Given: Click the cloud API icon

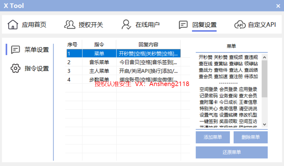Looking at the screenshot, I should (x=240, y=25).
